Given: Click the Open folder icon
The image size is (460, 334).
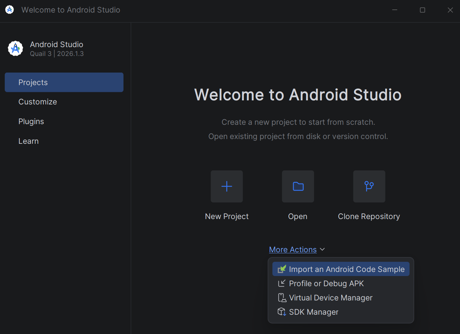Looking at the screenshot, I should (x=298, y=186).
